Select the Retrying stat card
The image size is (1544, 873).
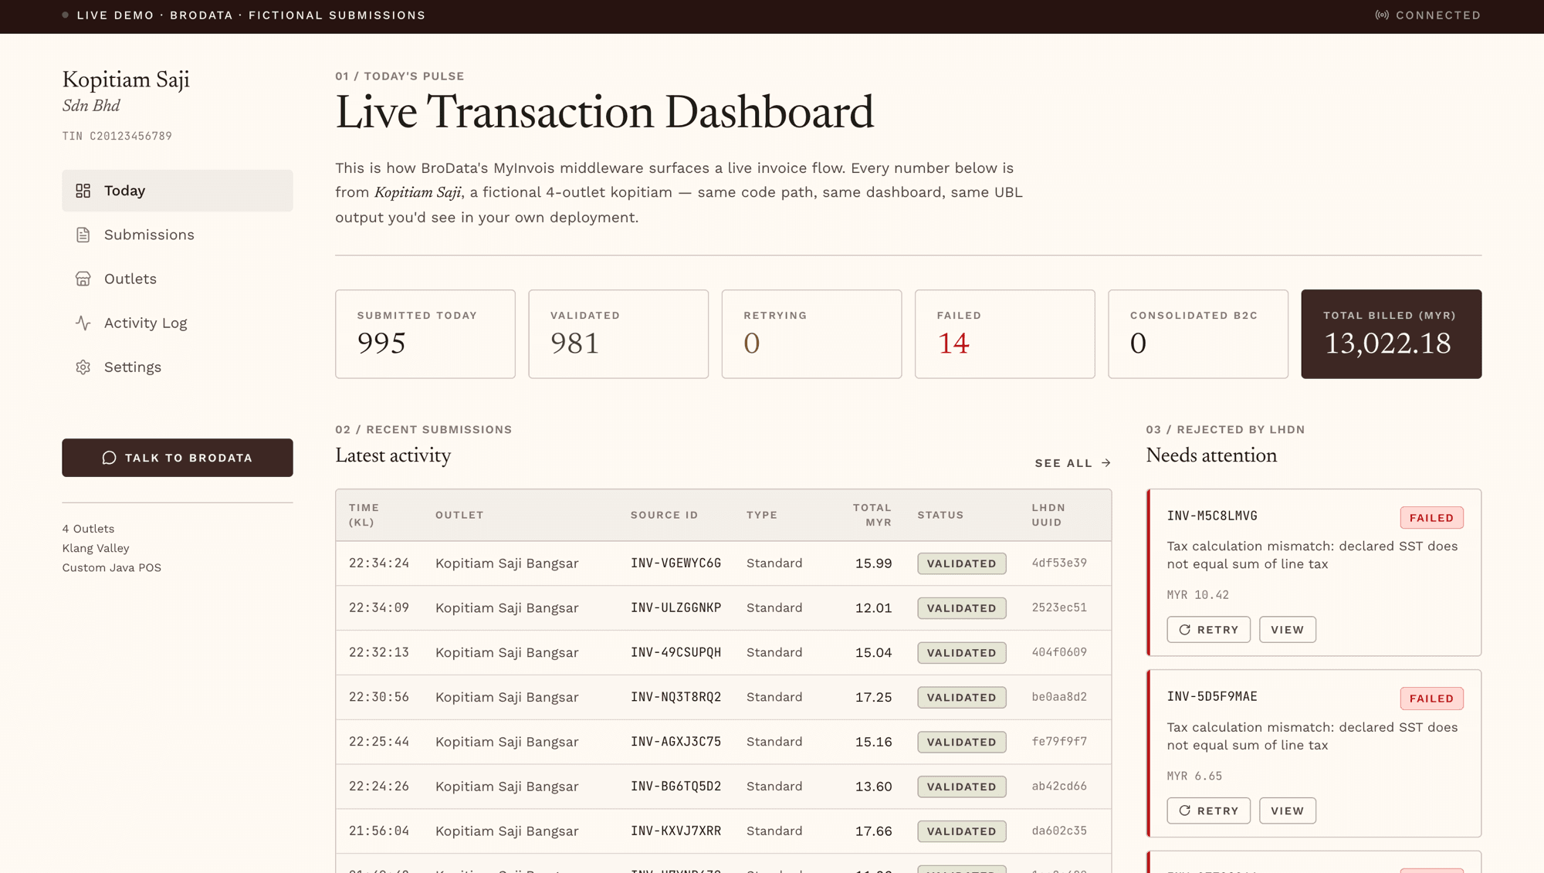click(x=811, y=334)
